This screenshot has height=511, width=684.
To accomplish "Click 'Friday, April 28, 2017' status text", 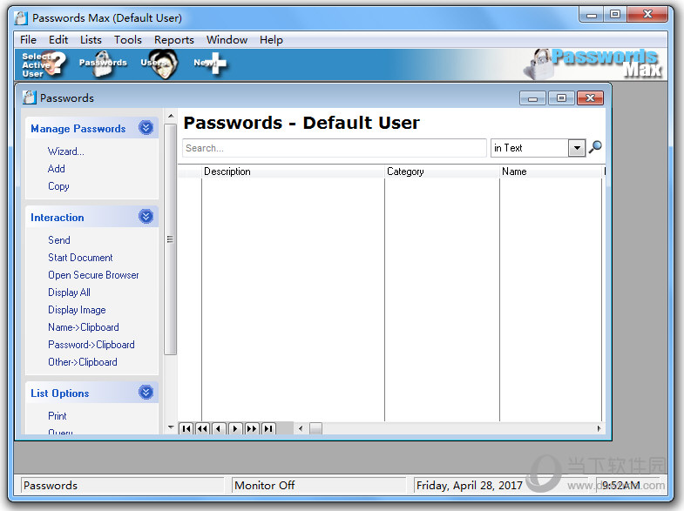I will (x=470, y=485).
